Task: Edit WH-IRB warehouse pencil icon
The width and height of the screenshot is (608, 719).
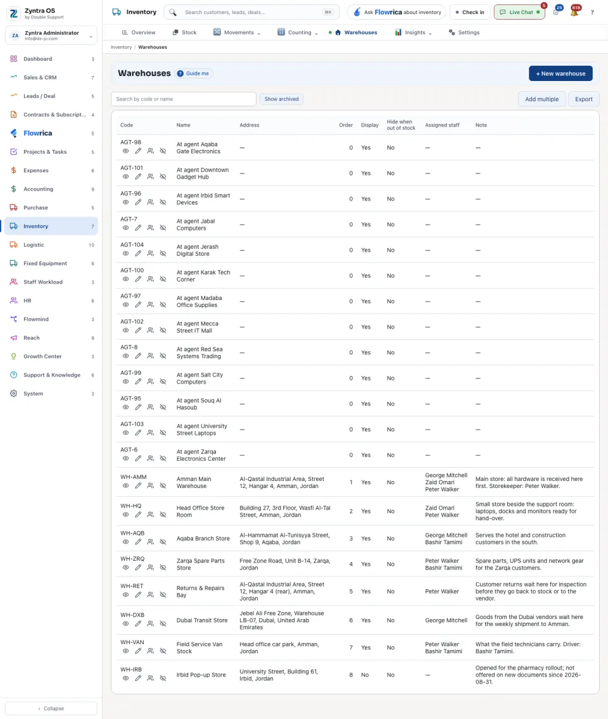Action: [138, 678]
